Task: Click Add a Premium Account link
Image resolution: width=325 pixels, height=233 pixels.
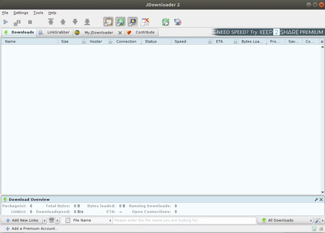Action: click(x=35, y=229)
